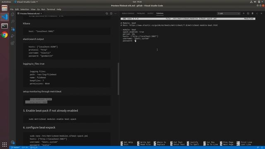Click 'password: "goodwitch"' in preview
The width and height of the screenshot is (265, 149).
pyautogui.click(x=41, y=56)
